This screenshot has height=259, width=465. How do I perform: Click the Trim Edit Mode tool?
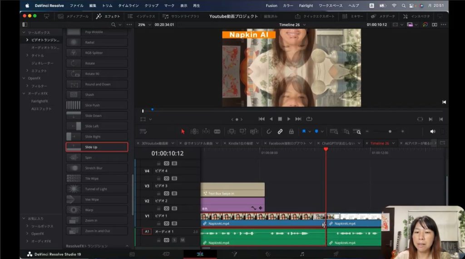(x=194, y=132)
